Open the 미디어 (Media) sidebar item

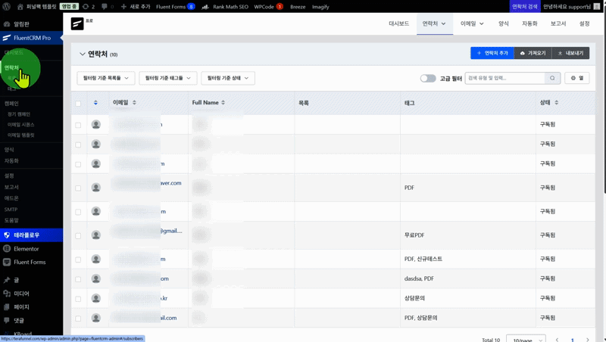pos(21,293)
